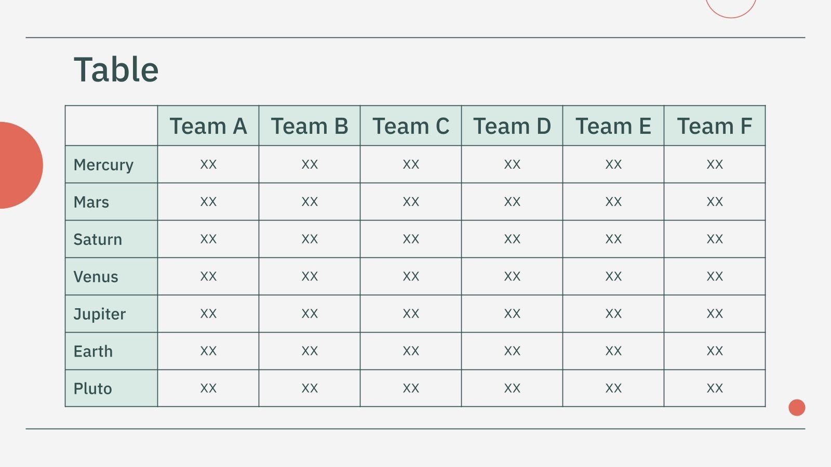Select the Table title text
Image resolution: width=831 pixels, height=467 pixels.
pos(116,70)
